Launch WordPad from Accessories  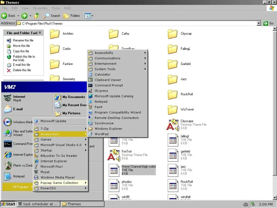[117, 134]
